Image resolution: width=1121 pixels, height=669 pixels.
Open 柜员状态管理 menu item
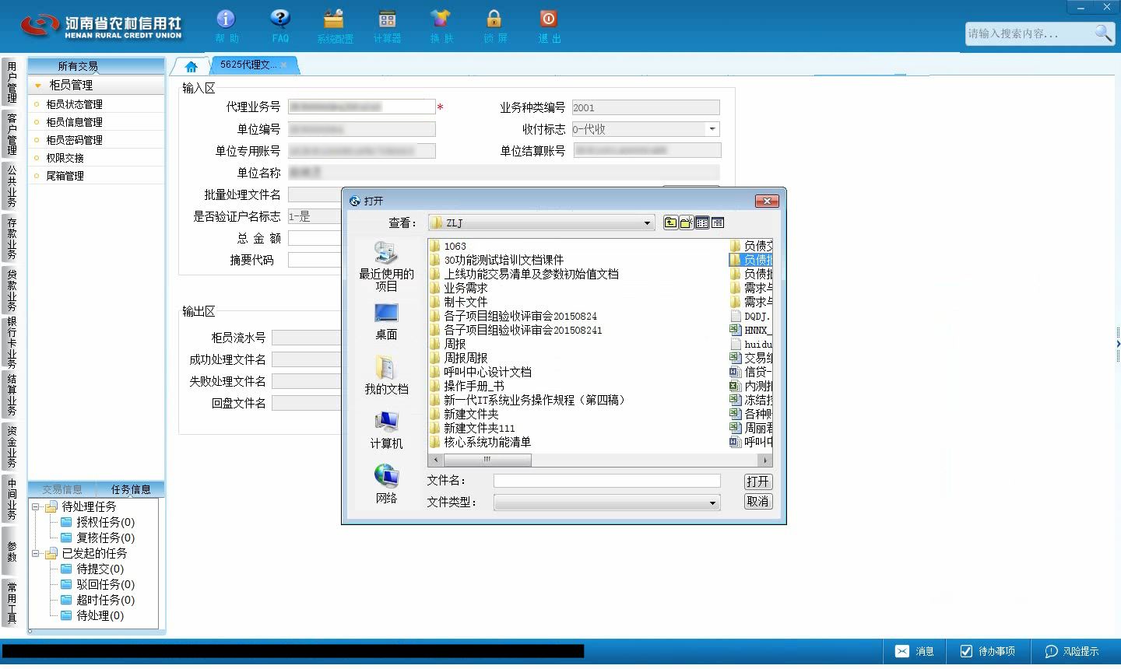point(74,104)
